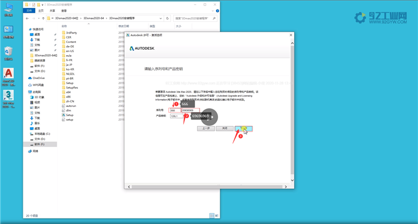Switch to the 查看 ribbon tab
Viewport: 418px width, 224px height.
click(x=64, y=11)
